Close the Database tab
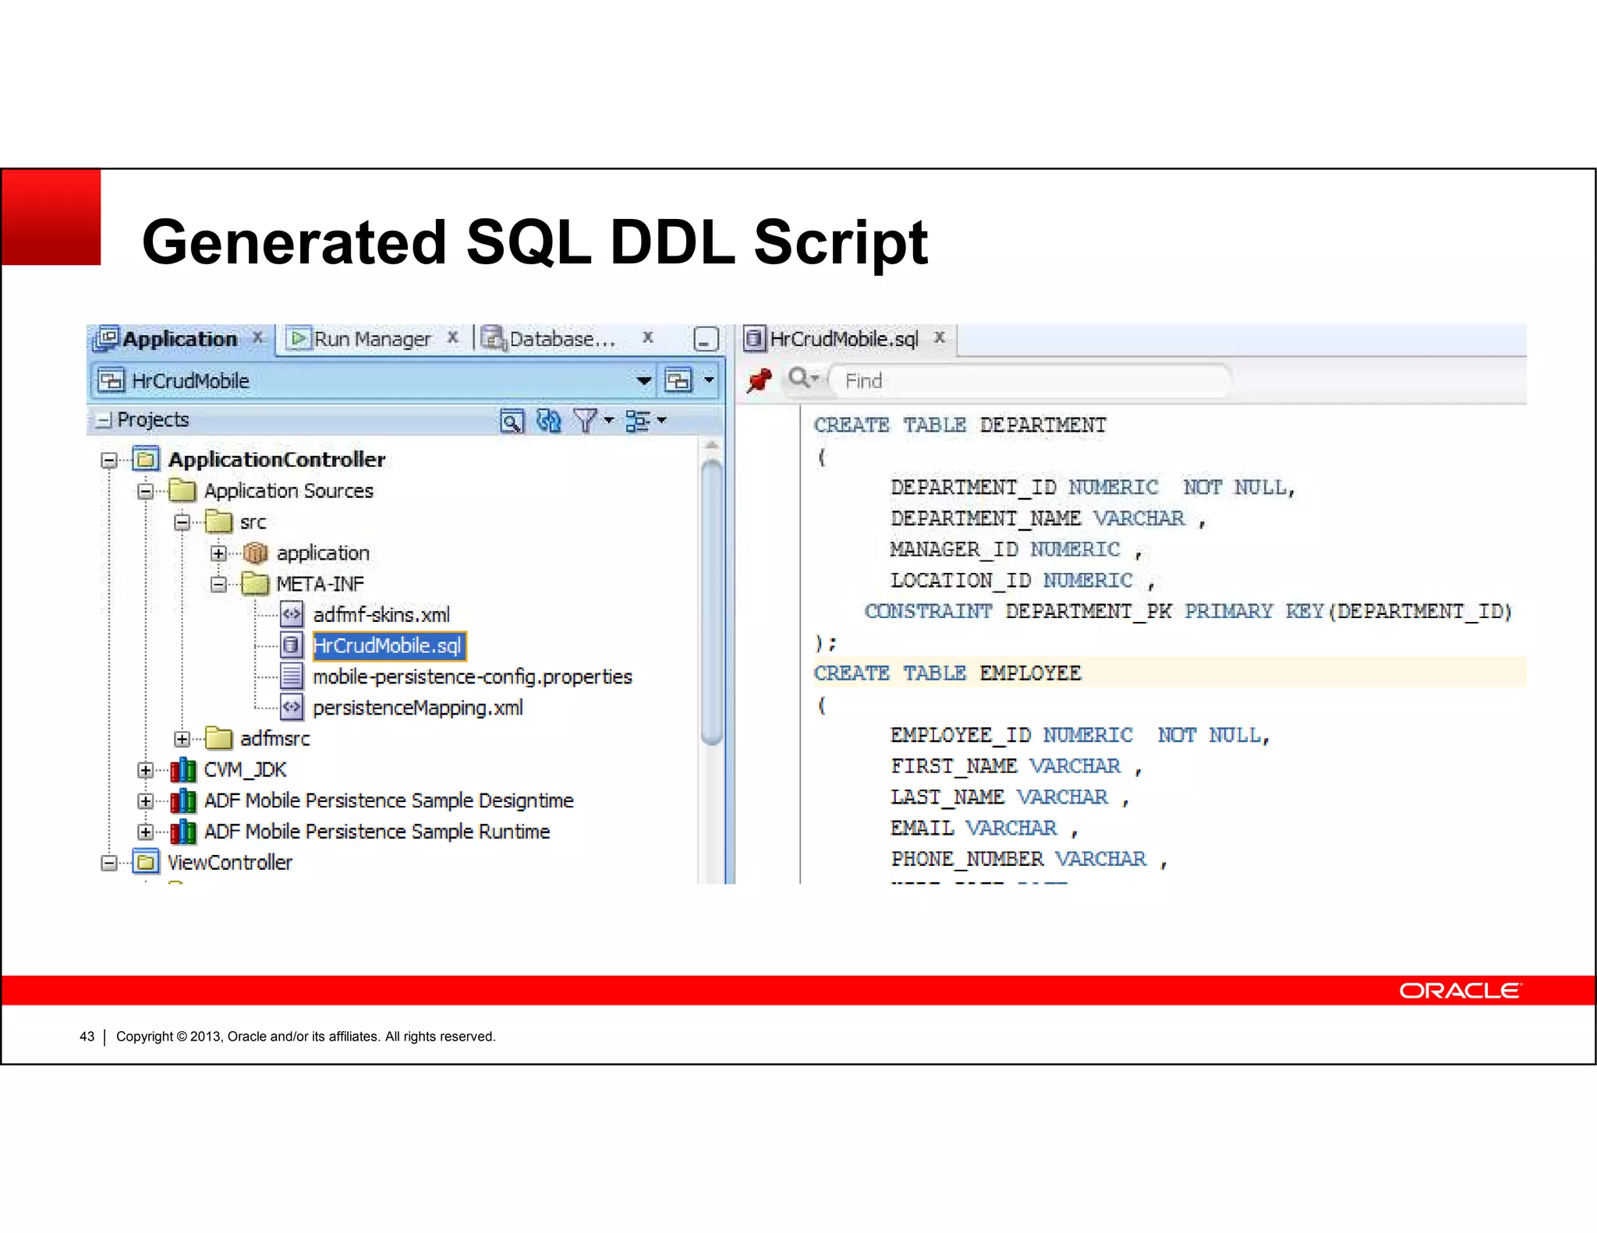The width and height of the screenshot is (1597, 1233). coord(647,337)
